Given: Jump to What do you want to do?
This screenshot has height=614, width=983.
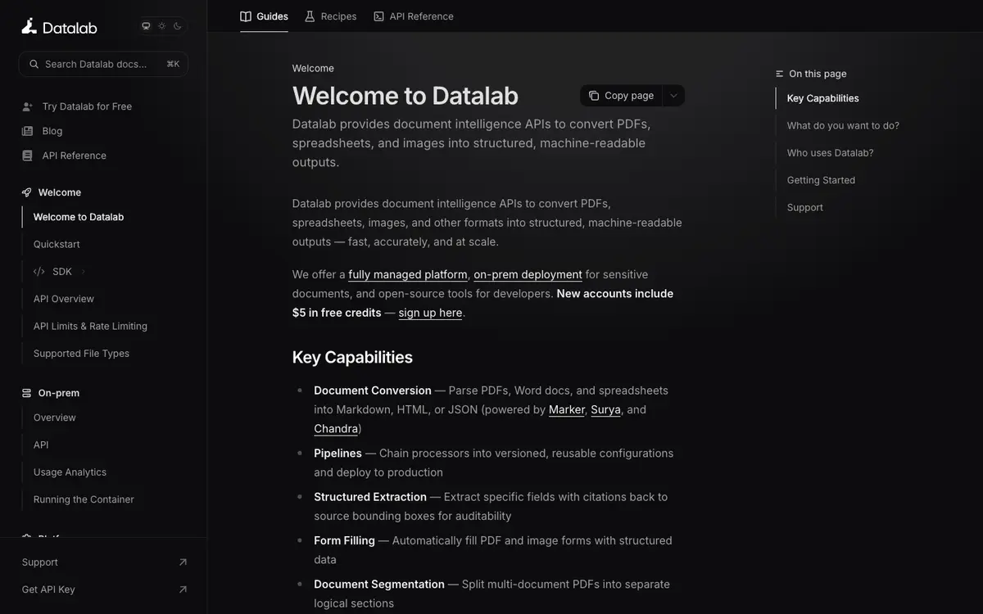Looking at the screenshot, I should [x=843, y=125].
